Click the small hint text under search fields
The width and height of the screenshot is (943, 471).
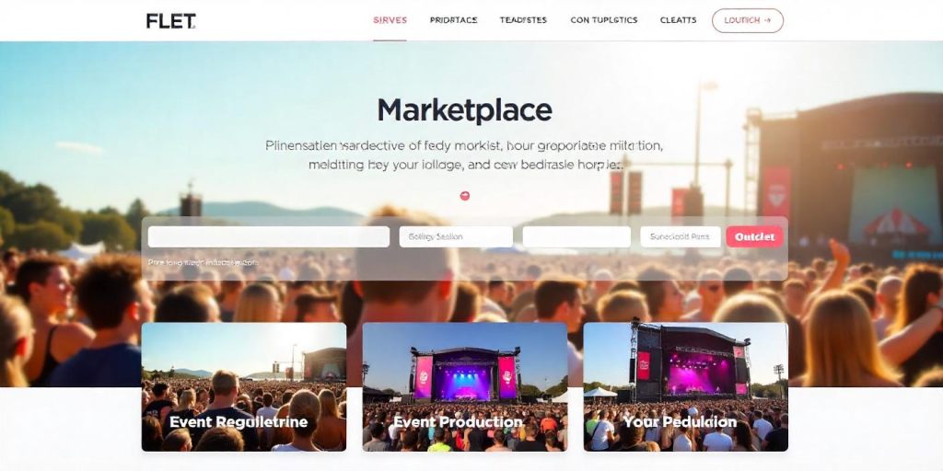coord(204,262)
